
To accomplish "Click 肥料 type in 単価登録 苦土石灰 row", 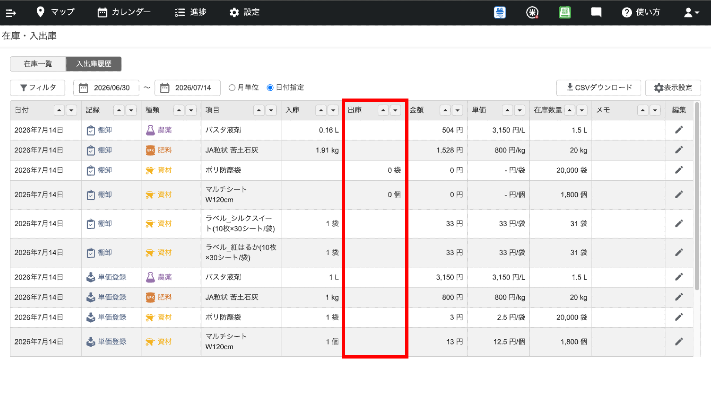I will pos(159,297).
